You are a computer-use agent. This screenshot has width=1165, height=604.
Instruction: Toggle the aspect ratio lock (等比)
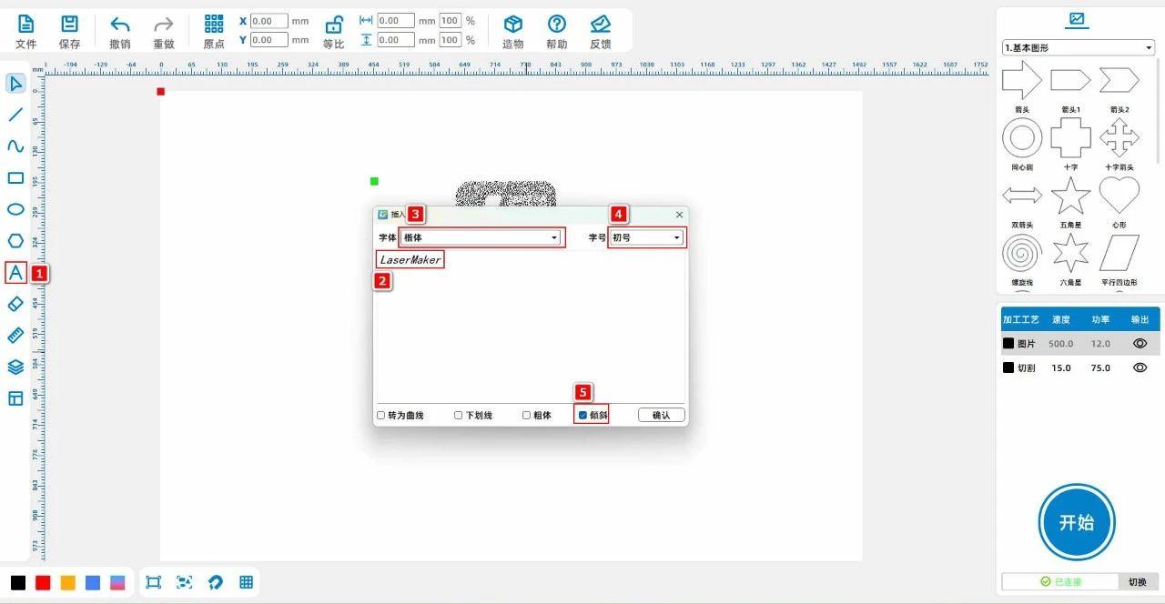point(334,25)
